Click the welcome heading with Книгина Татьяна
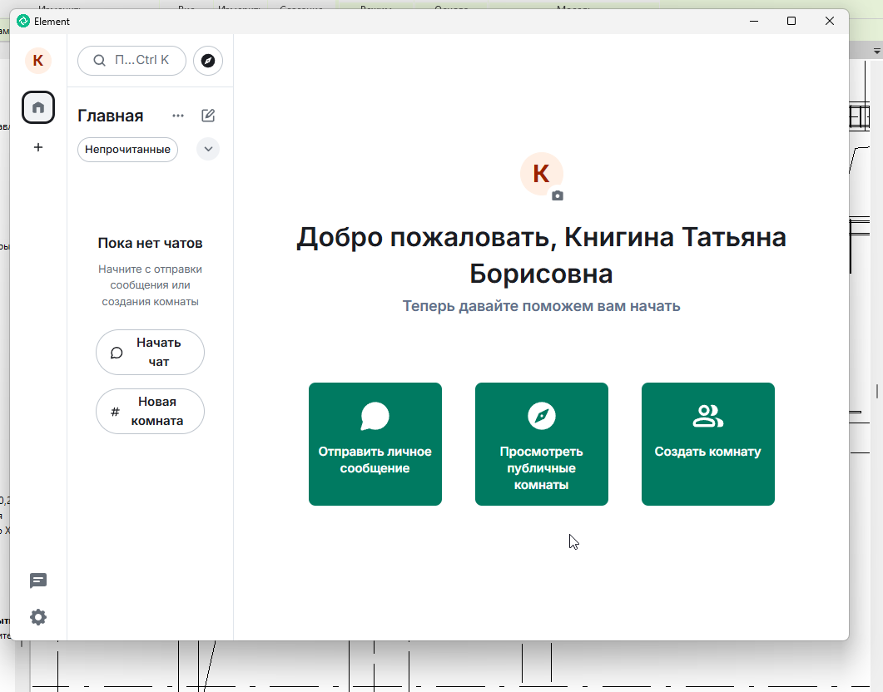Image resolution: width=883 pixels, height=692 pixels. (x=541, y=255)
